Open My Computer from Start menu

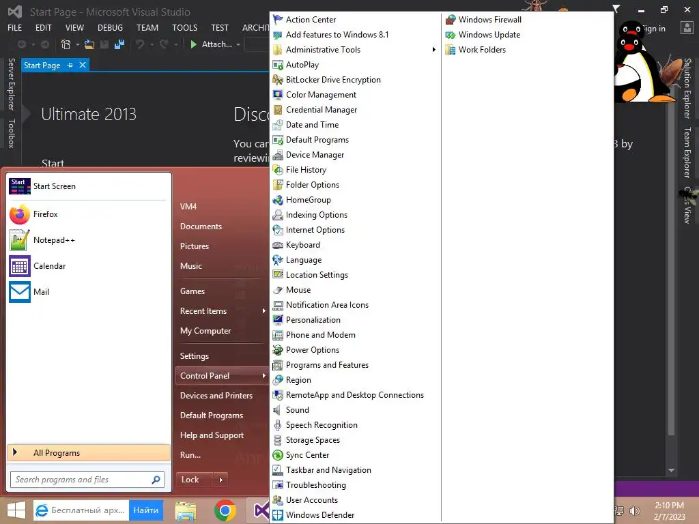tap(205, 331)
